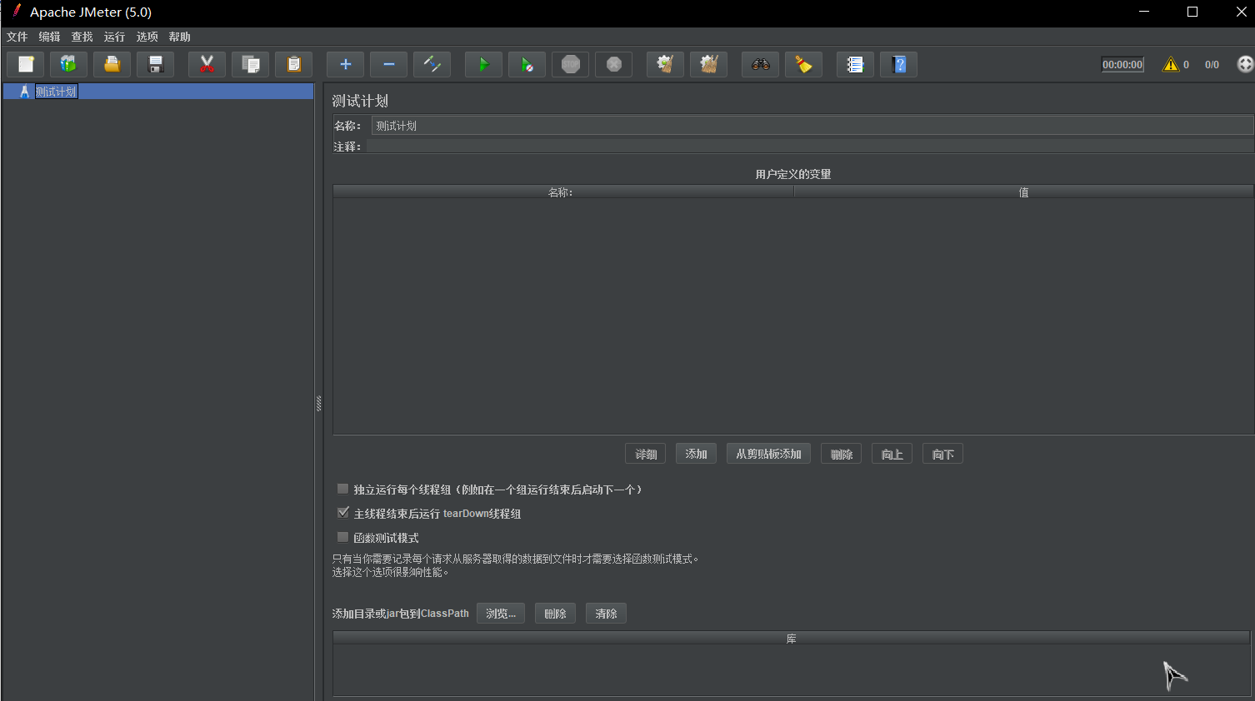Focus the 名称 input field
Viewport: 1255px width, 701px height.
[x=812, y=126]
